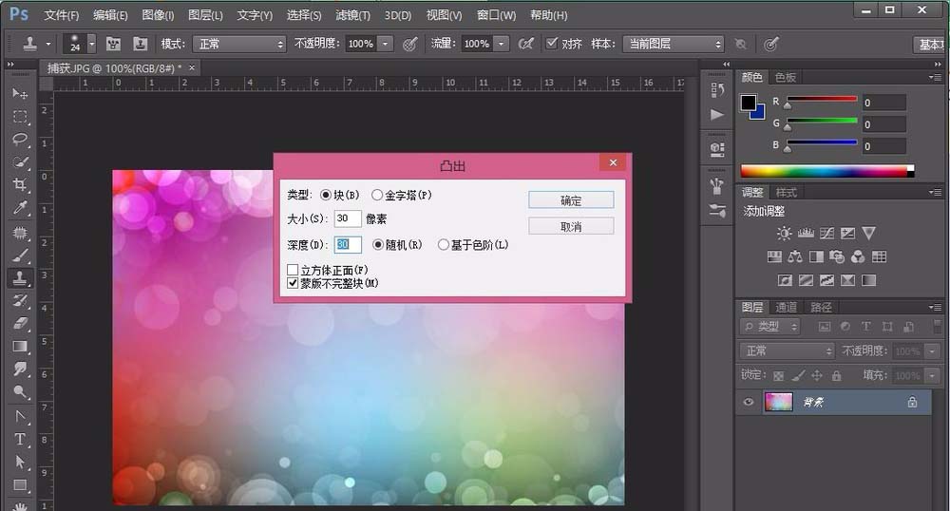The image size is (950, 511).
Task: Select the Dodge tool
Action: [19, 391]
